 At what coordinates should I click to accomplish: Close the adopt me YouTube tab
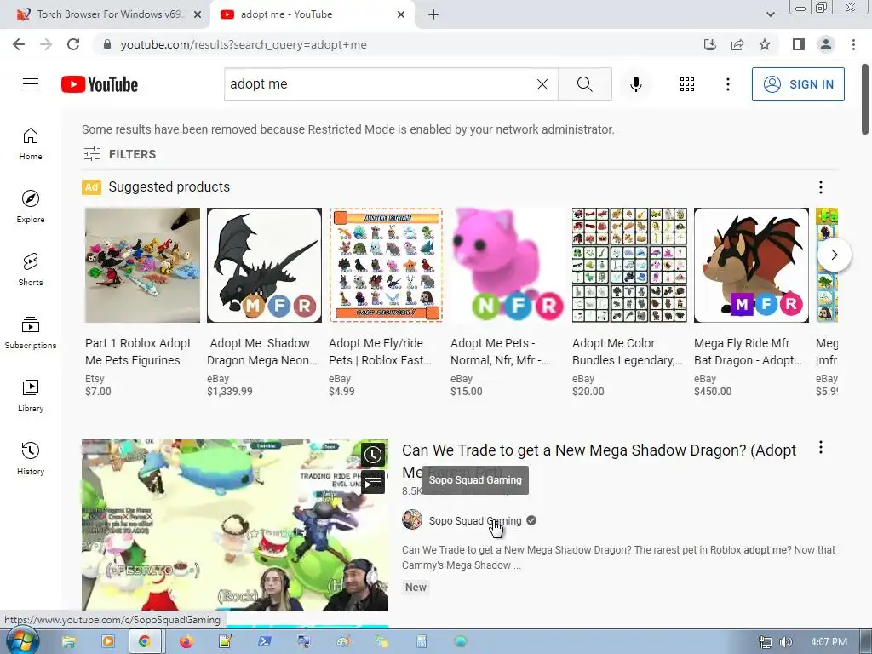tap(401, 14)
